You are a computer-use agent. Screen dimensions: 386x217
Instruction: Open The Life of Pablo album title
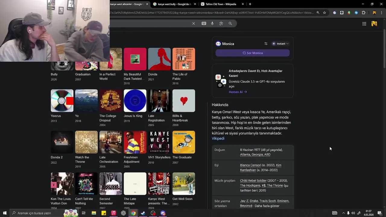(x=180, y=77)
